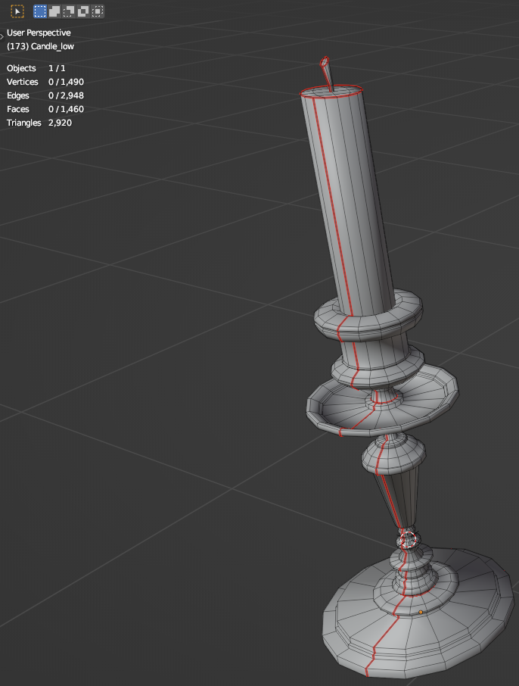The height and width of the screenshot is (686, 519).
Task: Expand the toolbar with the left-edge arrow
Action: (x=2, y=36)
